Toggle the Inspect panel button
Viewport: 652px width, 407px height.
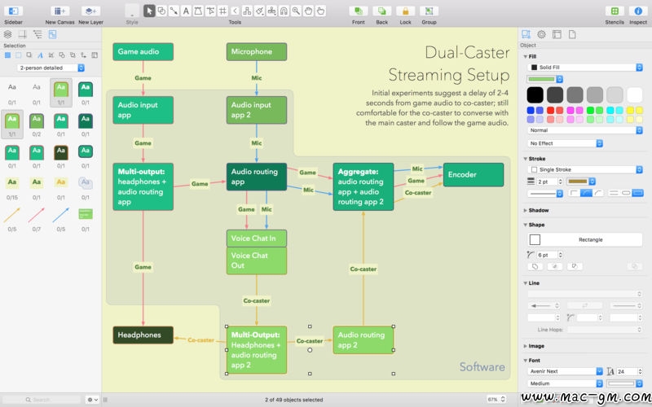click(x=638, y=11)
